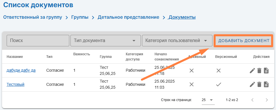Open file icon for дабуди дабу да row
Screen dimensions: 276x110
click(266, 71)
